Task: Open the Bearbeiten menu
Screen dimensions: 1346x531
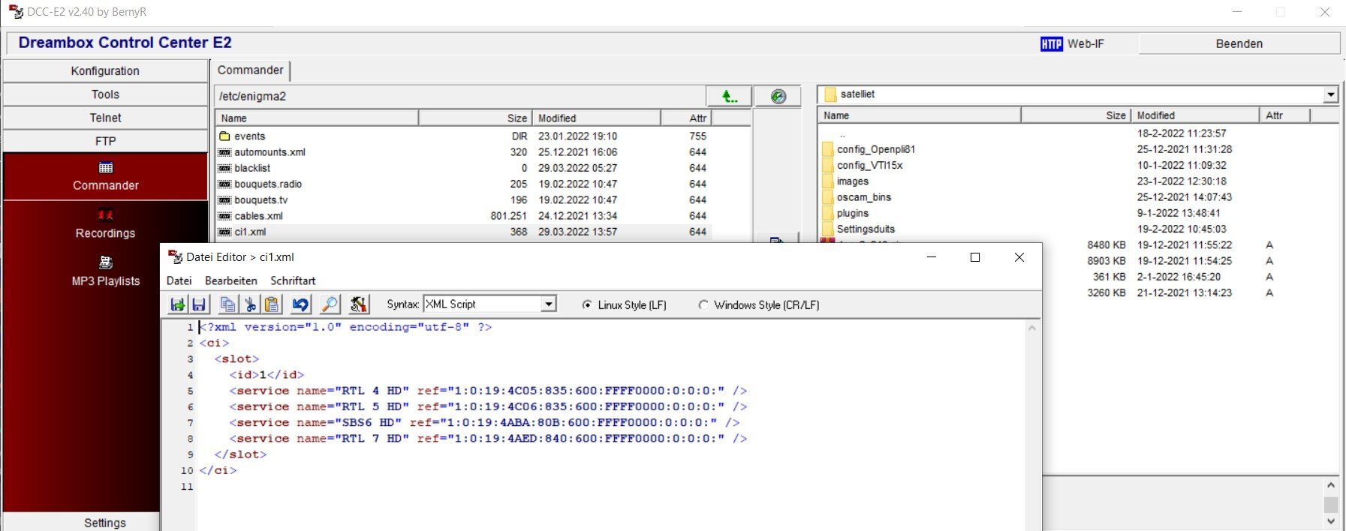Action: (230, 280)
